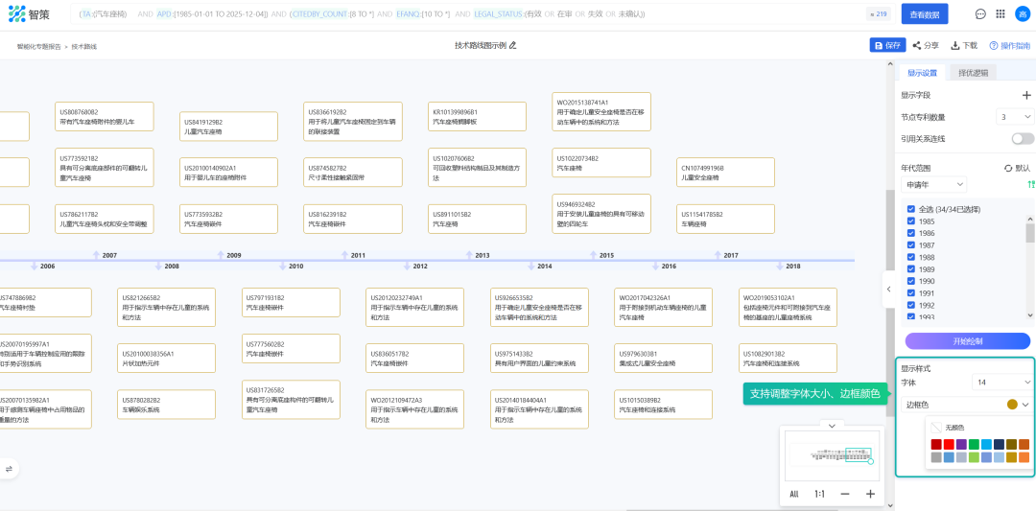This screenshot has width=1036, height=511.
Task: Click the 默认 reset refresh icon
Action: tap(1008, 168)
